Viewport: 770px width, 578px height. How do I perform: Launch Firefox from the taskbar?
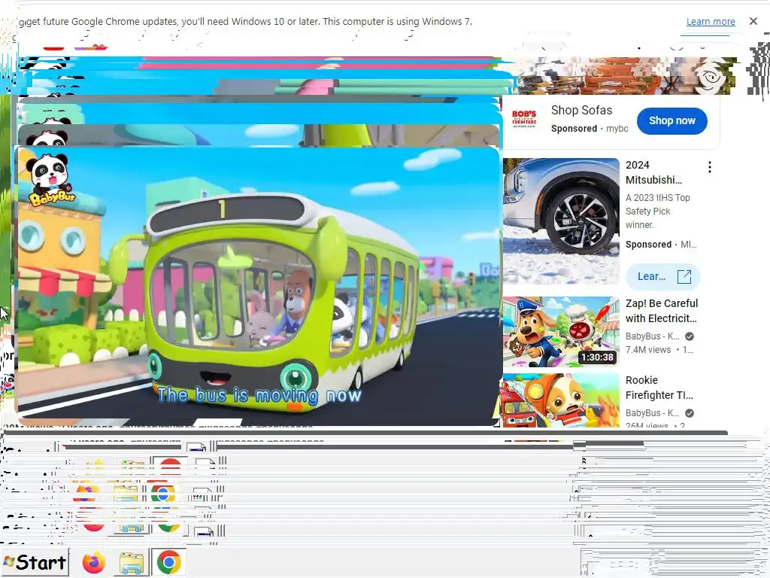click(93, 562)
